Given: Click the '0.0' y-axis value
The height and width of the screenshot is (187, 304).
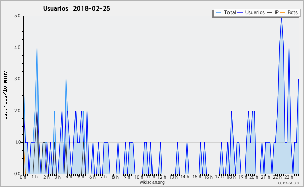Looking at the screenshot, I should tap(17, 174).
